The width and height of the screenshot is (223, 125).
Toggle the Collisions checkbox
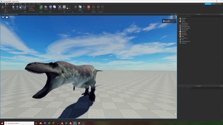tap(31, 8)
